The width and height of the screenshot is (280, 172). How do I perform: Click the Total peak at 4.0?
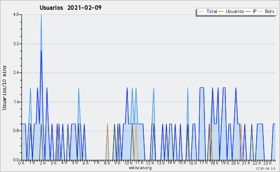[x=41, y=15]
